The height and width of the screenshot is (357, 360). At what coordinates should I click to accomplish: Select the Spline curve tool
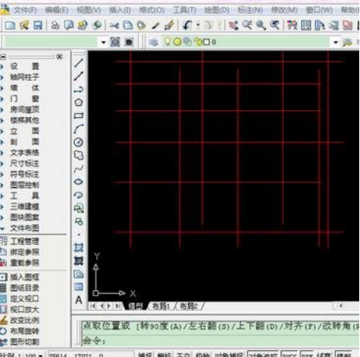coord(79,168)
